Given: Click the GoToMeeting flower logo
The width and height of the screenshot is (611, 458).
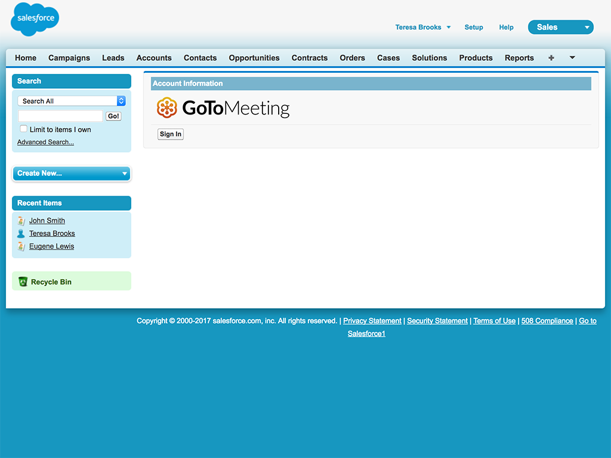Looking at the screenshot, I should click(166, 108).
